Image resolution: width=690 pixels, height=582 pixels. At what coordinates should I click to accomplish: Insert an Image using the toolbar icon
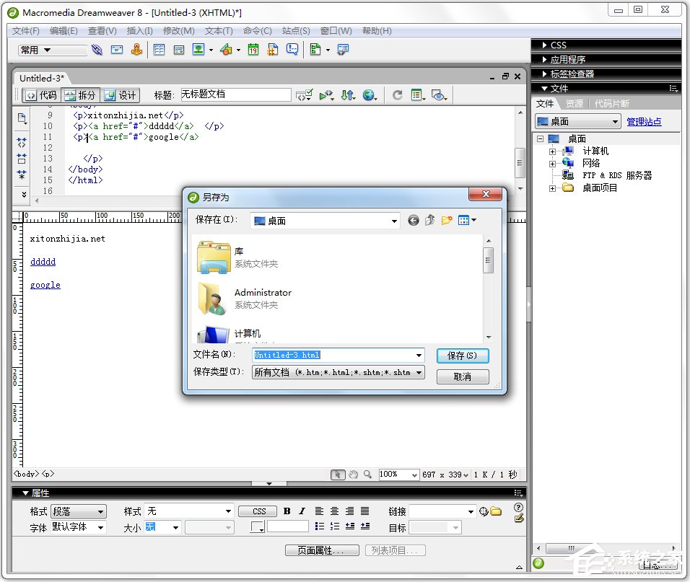(x=197, y=49)
